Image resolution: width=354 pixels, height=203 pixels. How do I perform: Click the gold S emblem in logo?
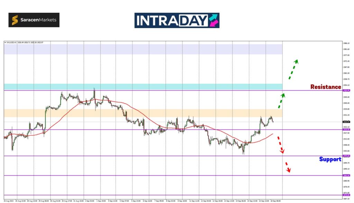click(x=15, y=20)
